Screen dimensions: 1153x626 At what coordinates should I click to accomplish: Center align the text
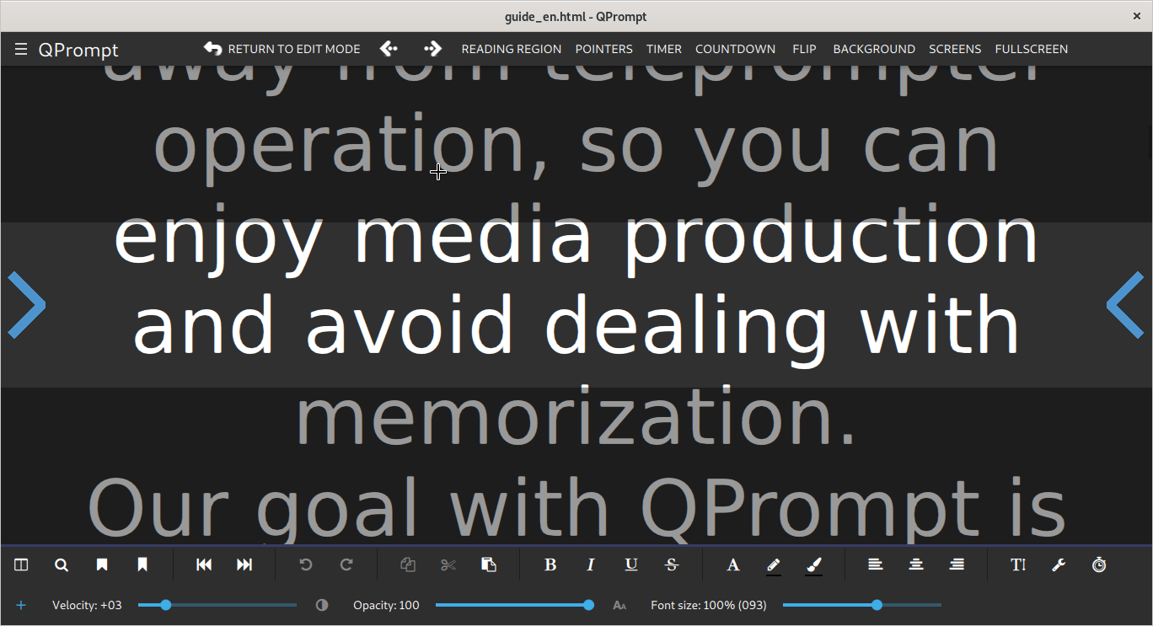916,564
